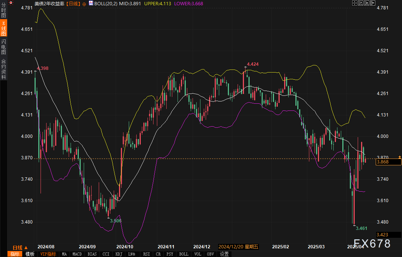This screenshot has height=257, width=402.
Task: Click the round plus icon after 【日线】
Action: pyautogui.click(x=84, y=3)
